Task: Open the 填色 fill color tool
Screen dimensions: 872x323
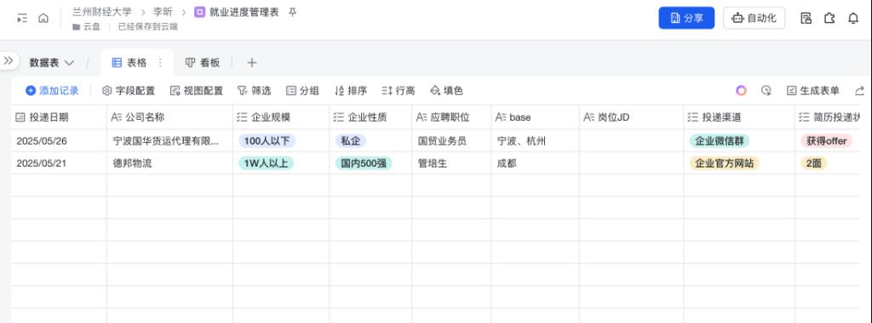Action: 446,91
